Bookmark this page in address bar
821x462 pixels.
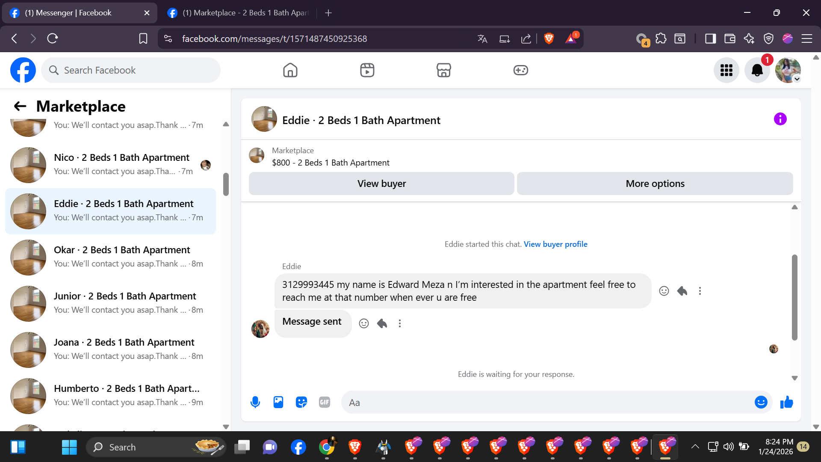tap(143, 38)
